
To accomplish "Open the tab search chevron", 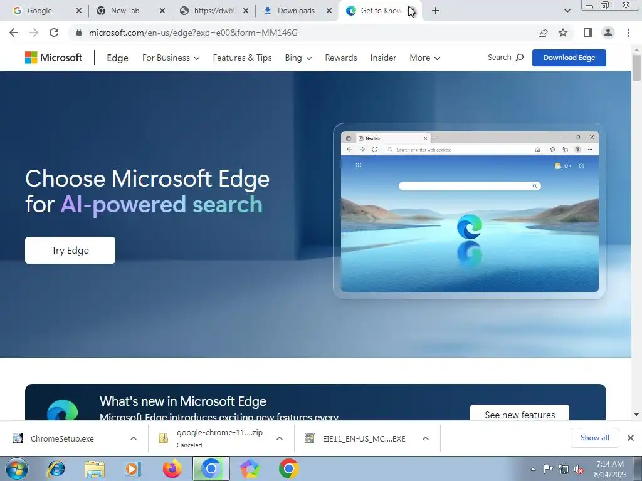I will (x=567, y=11).
